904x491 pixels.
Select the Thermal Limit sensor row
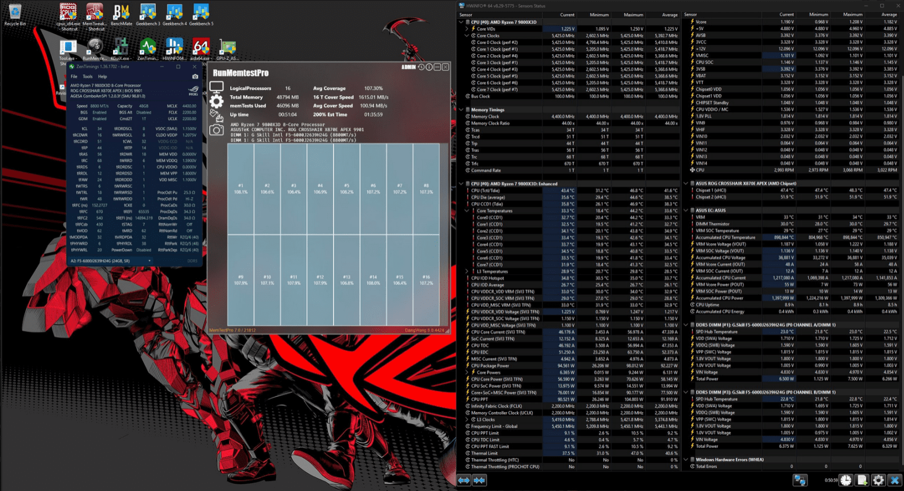coord(569,453)
